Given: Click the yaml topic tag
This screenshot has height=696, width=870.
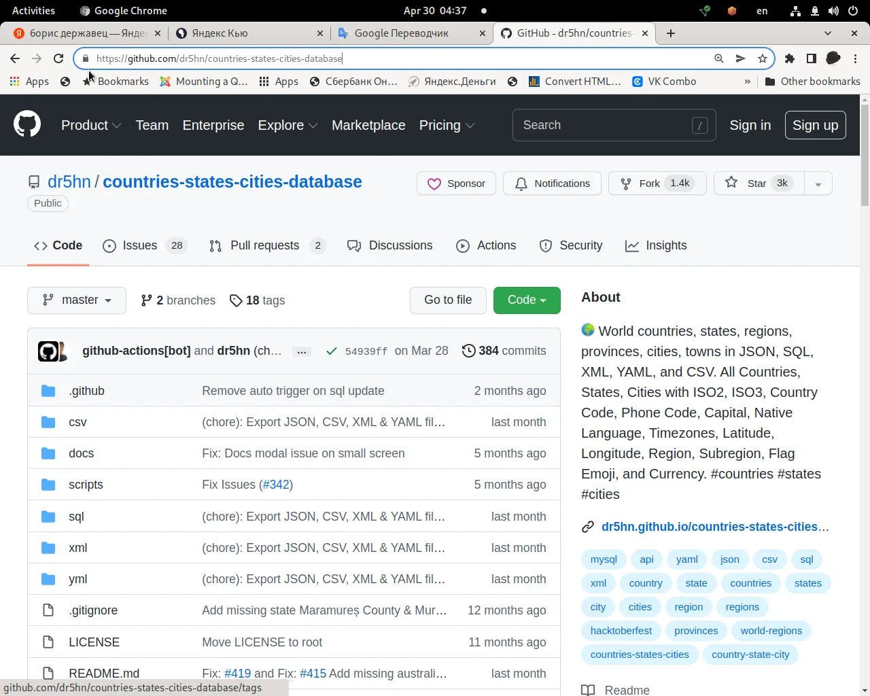Looking at the screenshot, I should pyautogui.click(x=686, y=559).
